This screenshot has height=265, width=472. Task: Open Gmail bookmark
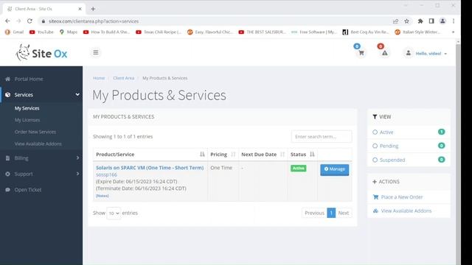[x=14, y=32]
